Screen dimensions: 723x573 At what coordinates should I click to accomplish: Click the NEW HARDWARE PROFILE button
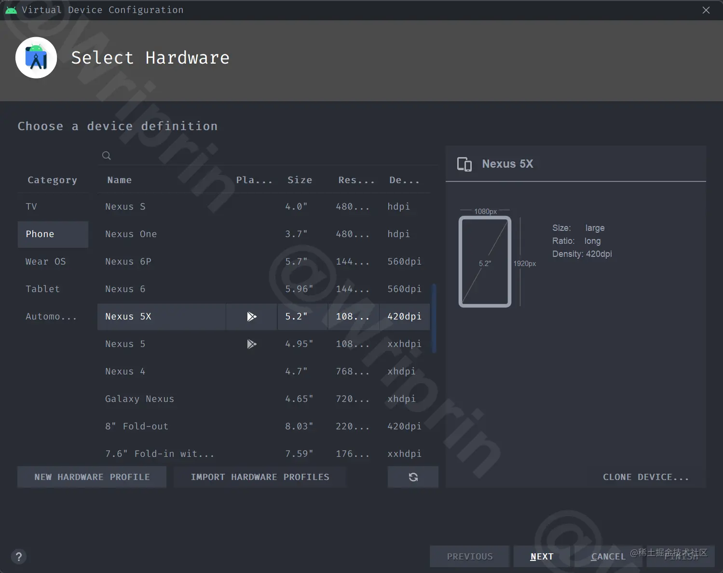(x=92, y=477)
